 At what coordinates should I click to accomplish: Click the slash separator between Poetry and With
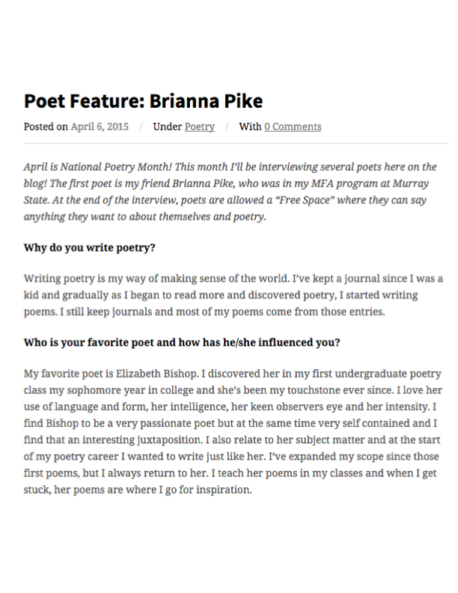pyautogui.click(x=226, y=127)
